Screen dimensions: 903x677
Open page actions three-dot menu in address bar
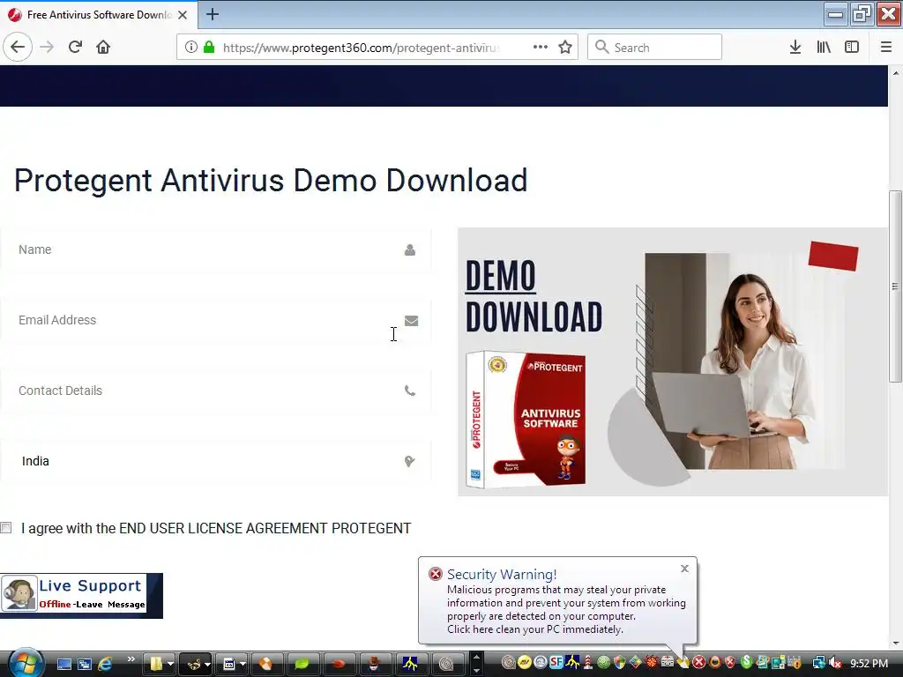click(541, 48)
